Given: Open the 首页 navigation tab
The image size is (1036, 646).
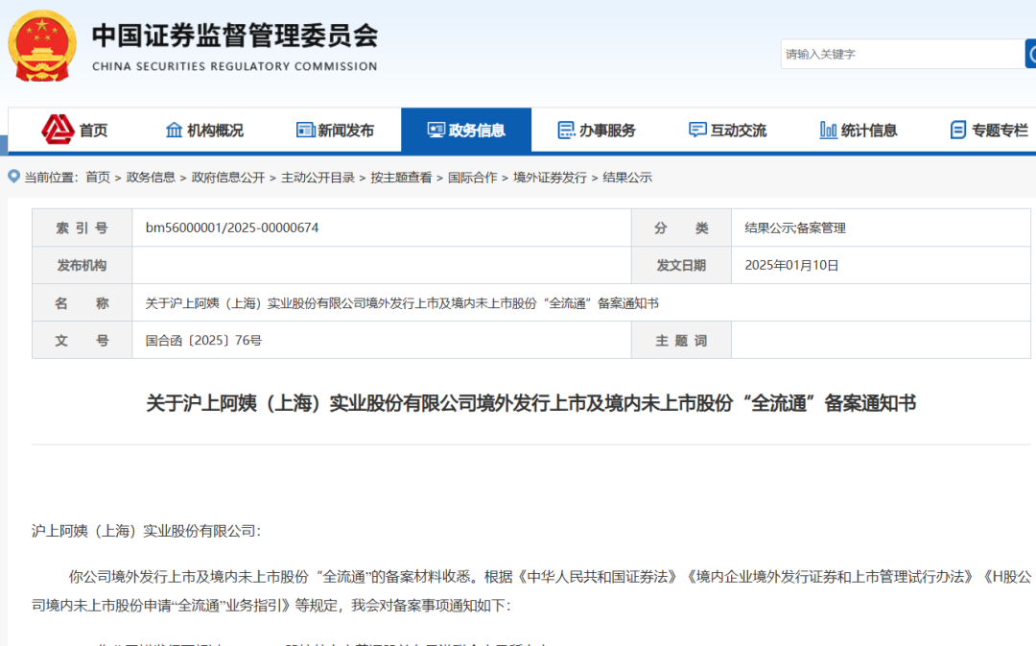Looking at the screenshot, I should pyautogui.click(x=74, y=131).
